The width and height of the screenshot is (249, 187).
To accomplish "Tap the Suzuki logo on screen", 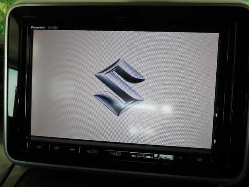I will 119,87.
